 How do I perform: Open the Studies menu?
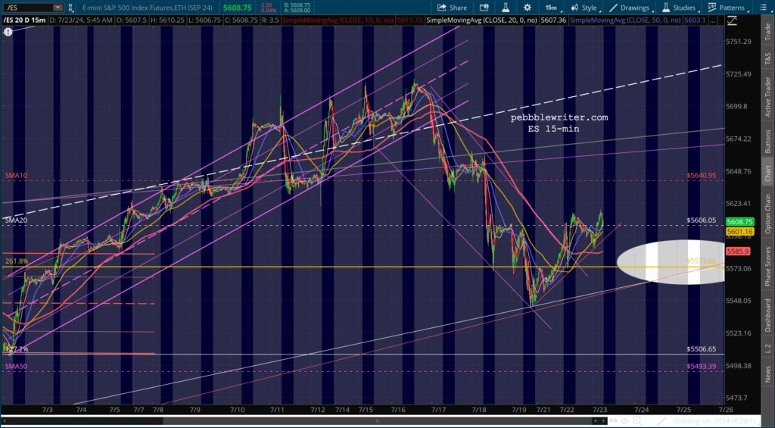(x=684, y=8)
